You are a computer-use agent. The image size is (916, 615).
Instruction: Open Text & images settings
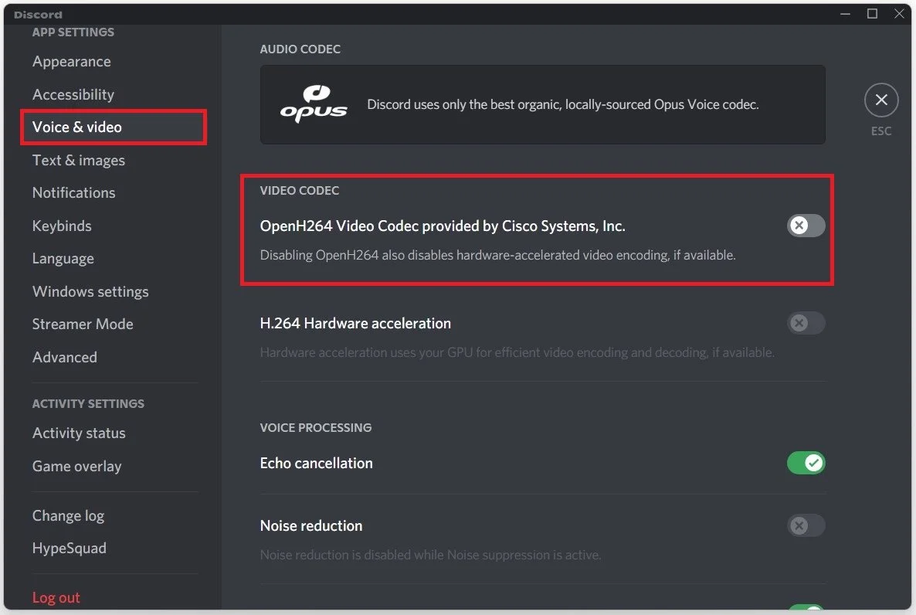[78, 160]
